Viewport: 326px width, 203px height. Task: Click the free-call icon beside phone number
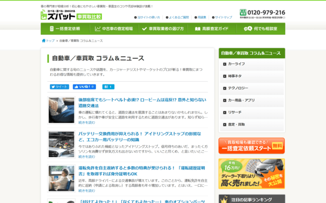pos(243,12)
